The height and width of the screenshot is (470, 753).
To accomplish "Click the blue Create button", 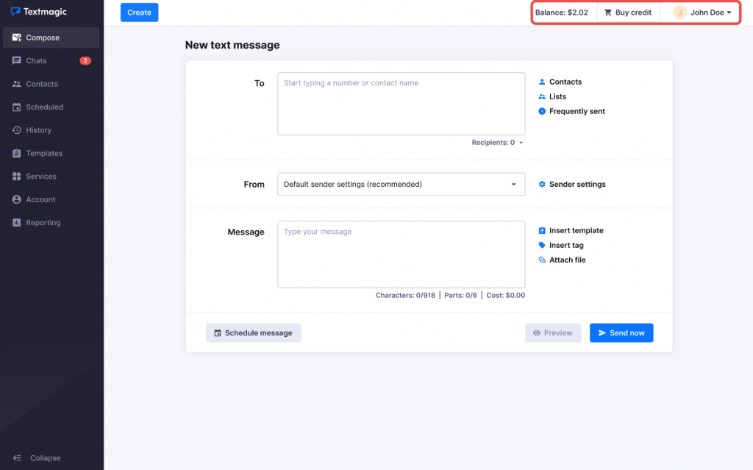I will click(139, 13).
